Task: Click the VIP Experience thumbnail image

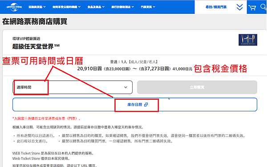Action: point(248,40)
